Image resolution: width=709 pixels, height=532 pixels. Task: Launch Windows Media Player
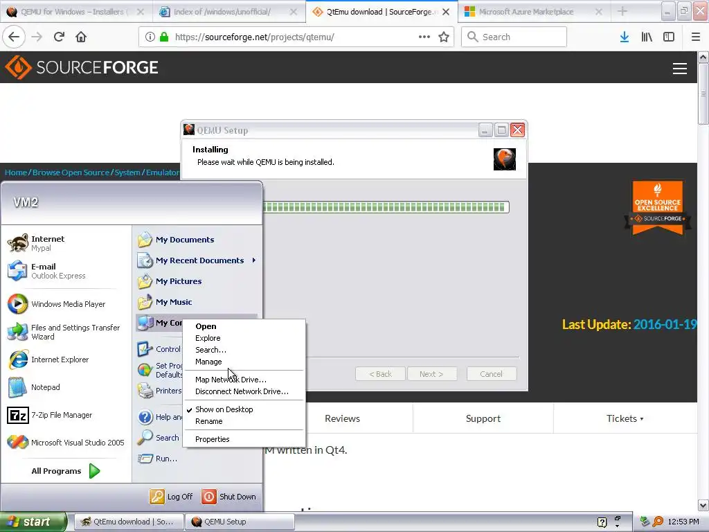point(66,304)
